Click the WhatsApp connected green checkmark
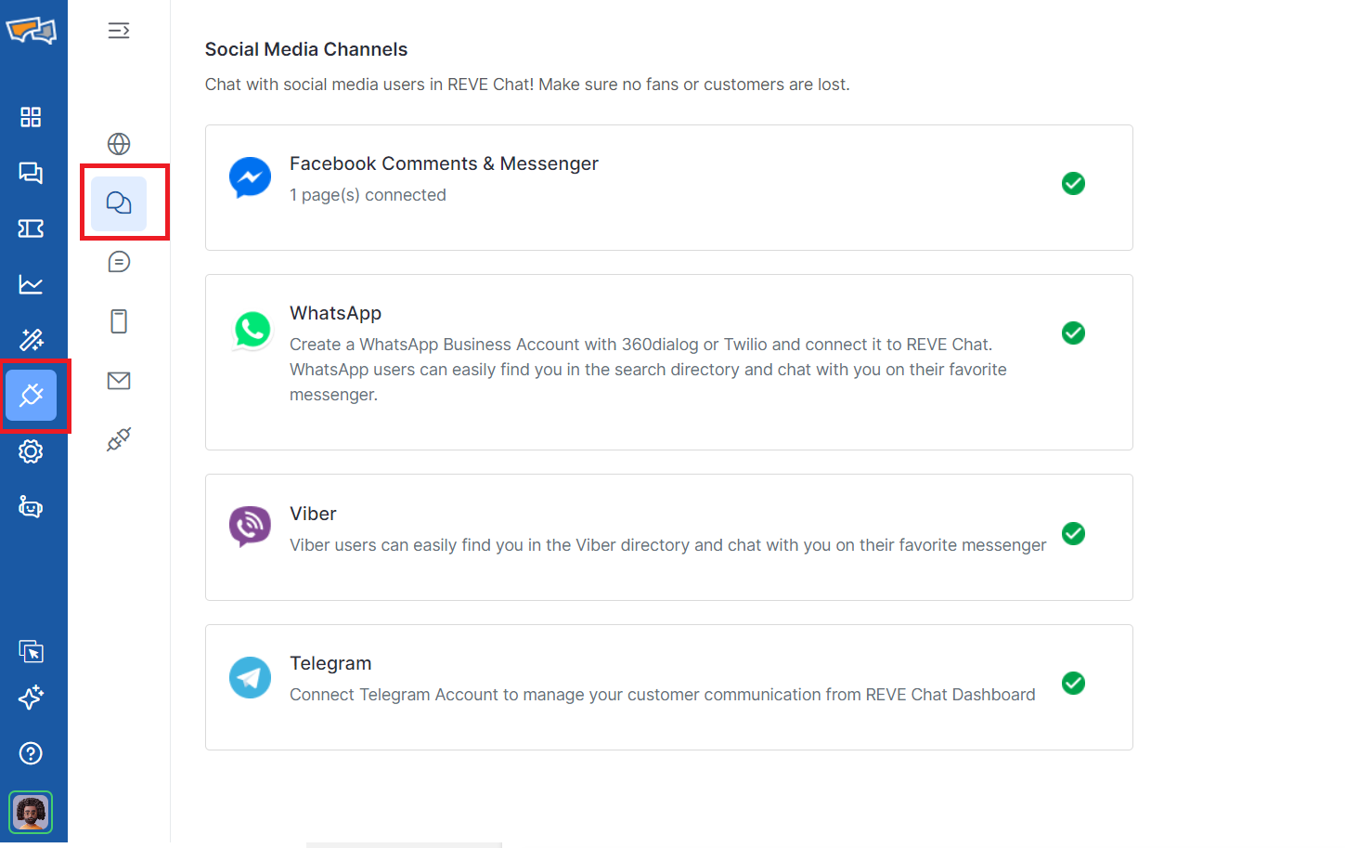The image size is (1345, 848). click(x=1073, y=333)
